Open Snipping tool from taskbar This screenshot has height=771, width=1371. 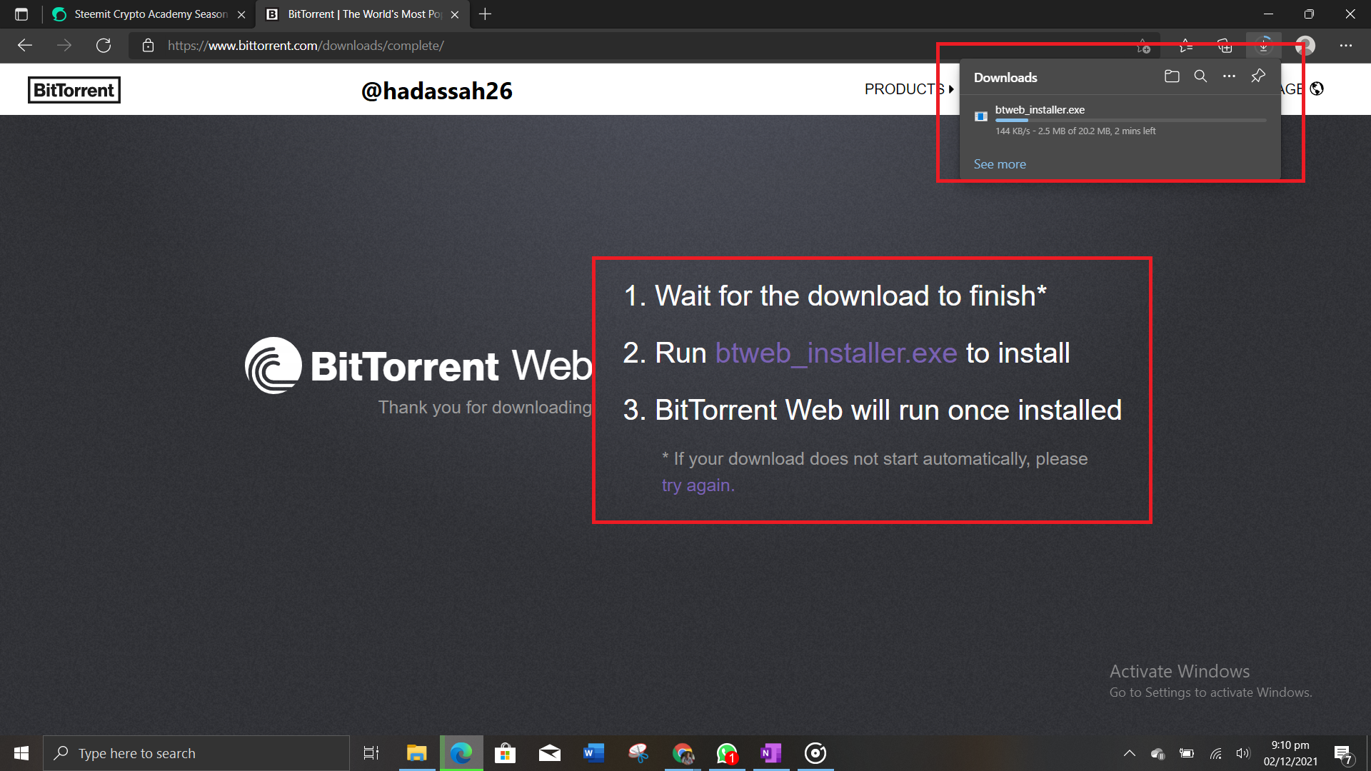pos(638,753)
